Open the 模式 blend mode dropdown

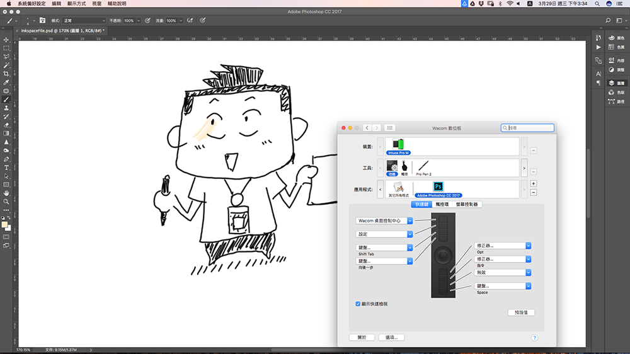pyautogui.click(x=84, y=21)
